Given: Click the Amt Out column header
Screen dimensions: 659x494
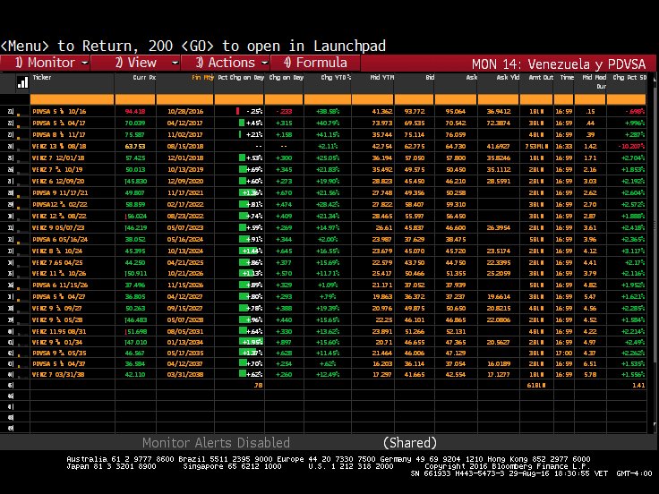Looking at the screenshot, I should click(541, 77).
